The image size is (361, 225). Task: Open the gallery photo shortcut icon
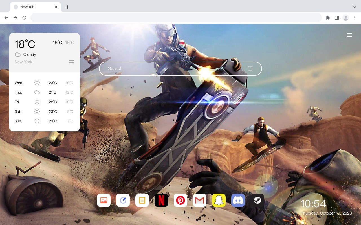coord(104,200)
